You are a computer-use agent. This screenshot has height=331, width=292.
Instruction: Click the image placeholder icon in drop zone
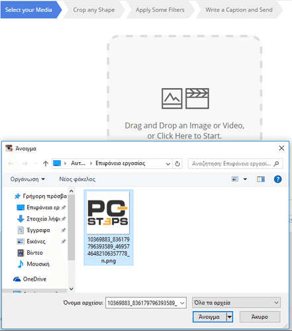[x=172, y=99]
